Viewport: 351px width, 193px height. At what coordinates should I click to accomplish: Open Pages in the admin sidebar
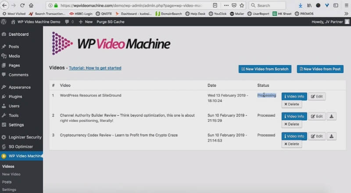coord(14,66)
